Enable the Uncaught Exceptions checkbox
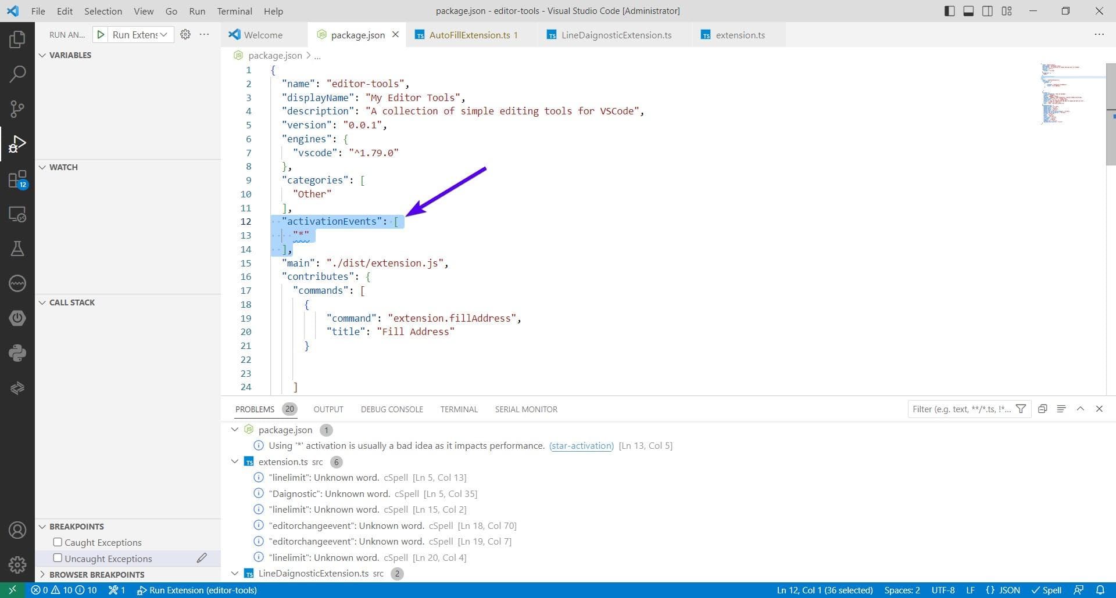The image size is (1116, 598). 58,558
